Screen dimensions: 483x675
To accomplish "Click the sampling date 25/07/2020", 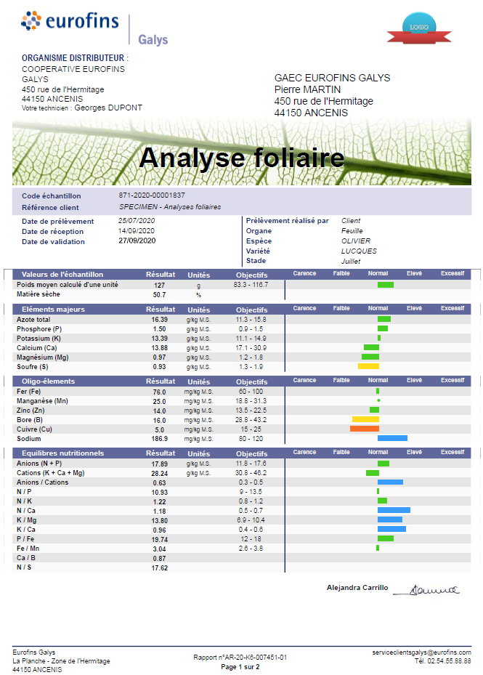I will pyautogui.click(x=137, y=220).
